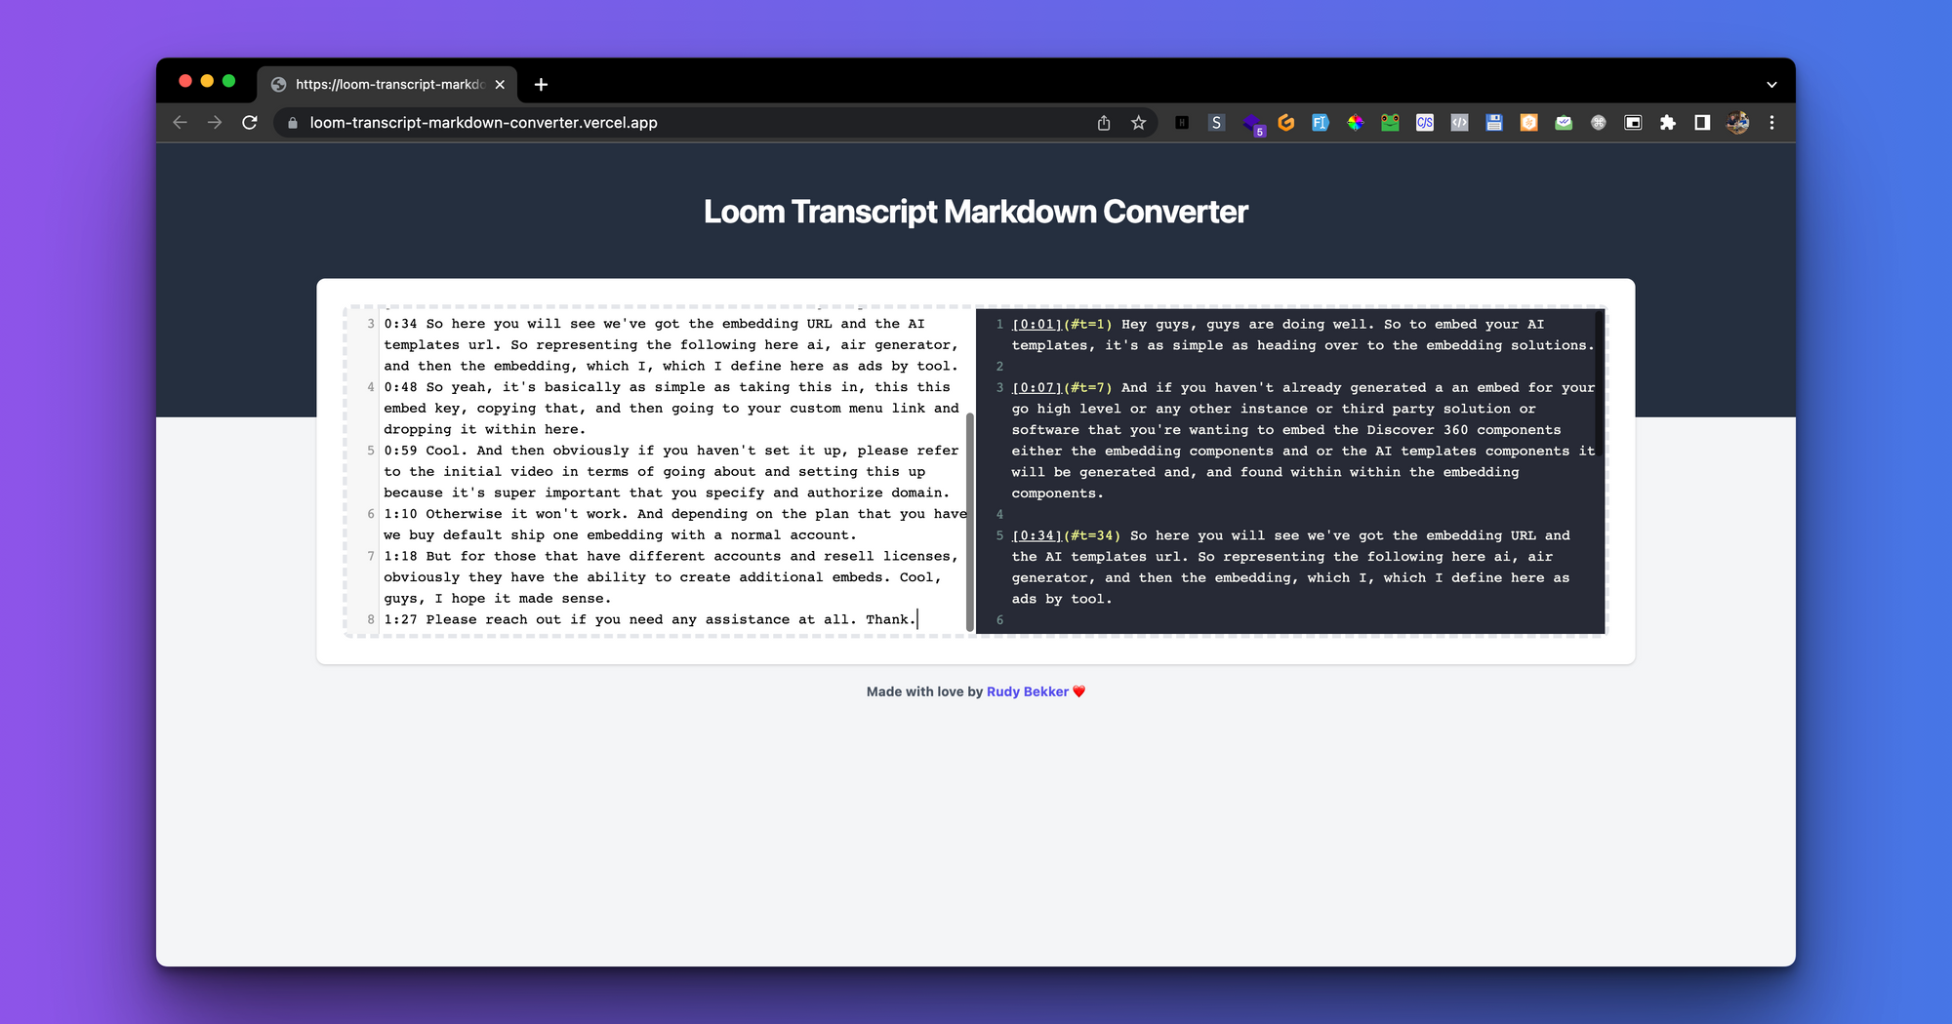Open the Chrome profile avatar

click(x=1737, y=123)
